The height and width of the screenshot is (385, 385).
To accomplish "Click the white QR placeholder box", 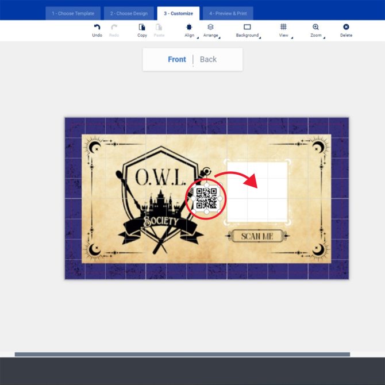I will 257,192.
